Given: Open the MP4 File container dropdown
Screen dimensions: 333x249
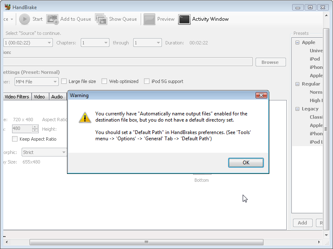Looking at the screenshot, I should point(36,81).
